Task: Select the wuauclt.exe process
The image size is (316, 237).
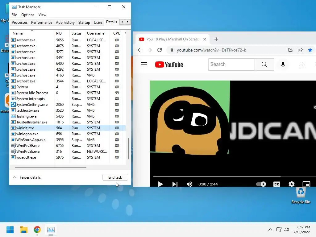Action: (68, 157)
